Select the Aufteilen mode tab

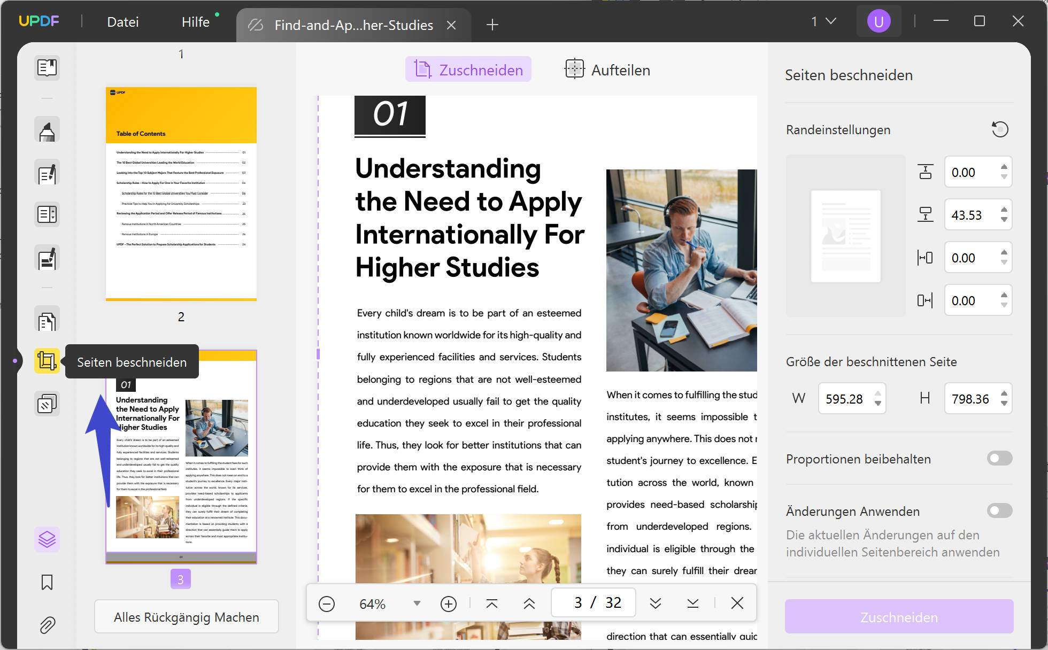click(x=607, y=69)
